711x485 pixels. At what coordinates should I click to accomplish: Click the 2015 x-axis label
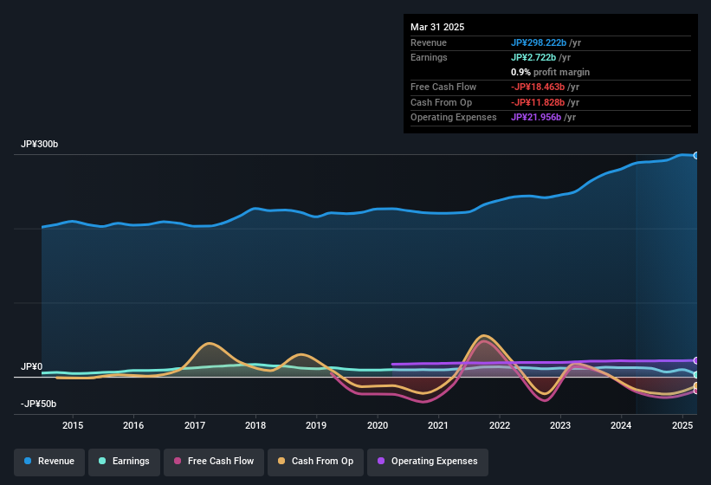point(73,425)
